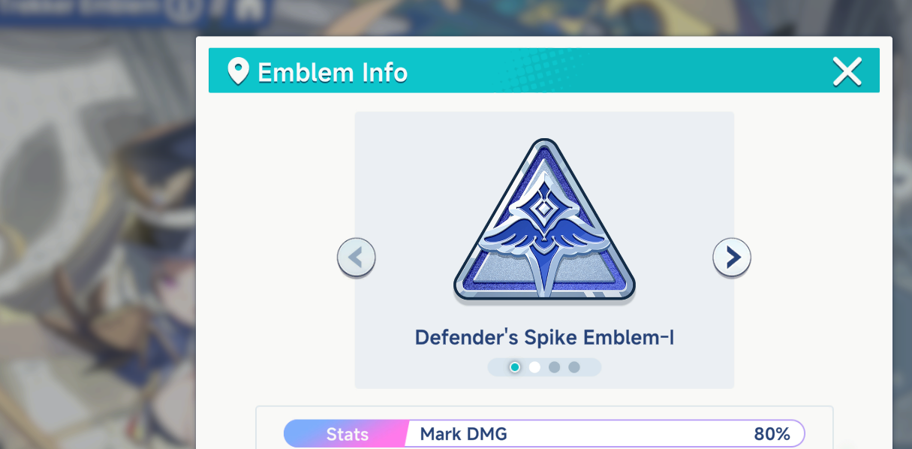Viewport: 912px width, 449px height.
Task: Go to previous emblem with left arrow
Action: (x=356, y=258)
